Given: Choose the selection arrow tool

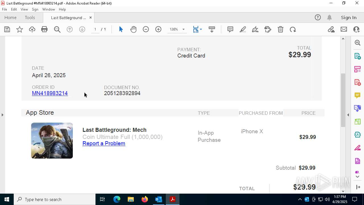Looking at the screenshot, I should 121,29.
